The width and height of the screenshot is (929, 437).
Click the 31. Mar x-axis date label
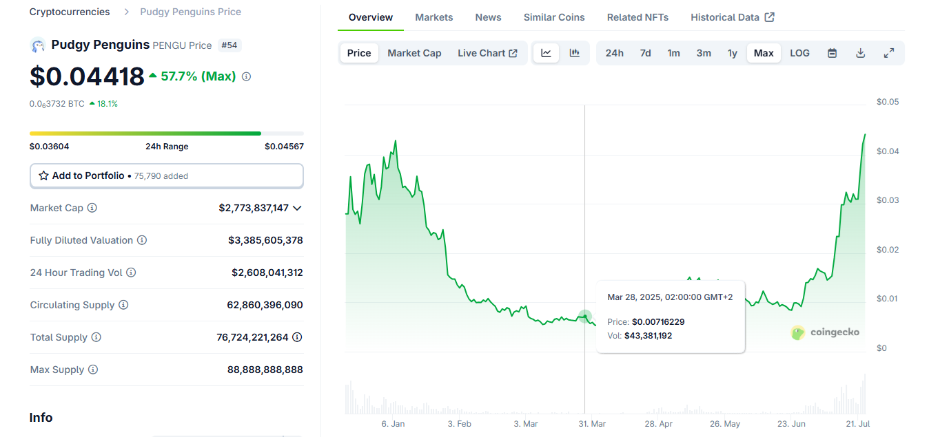tap(592, 424)
